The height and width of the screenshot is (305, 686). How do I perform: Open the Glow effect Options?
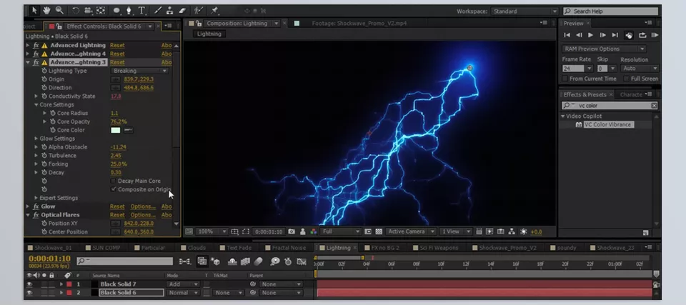(143, 206)
